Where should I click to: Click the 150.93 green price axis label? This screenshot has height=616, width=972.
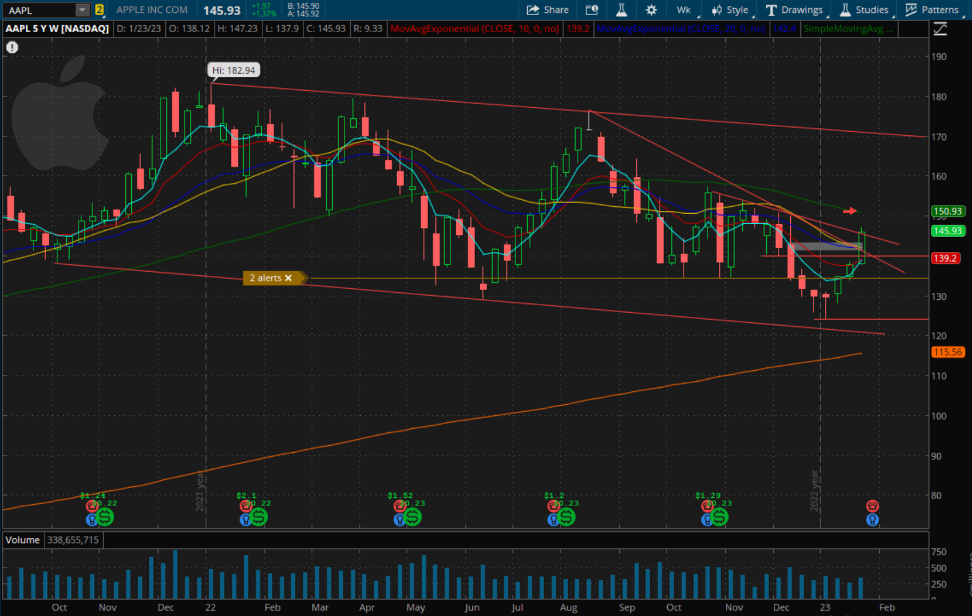point(947,212)
